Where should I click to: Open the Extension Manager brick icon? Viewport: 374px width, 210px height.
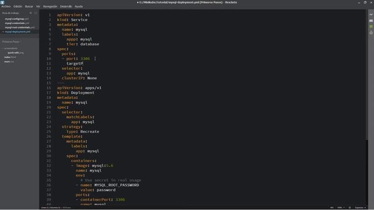[371, 21]
